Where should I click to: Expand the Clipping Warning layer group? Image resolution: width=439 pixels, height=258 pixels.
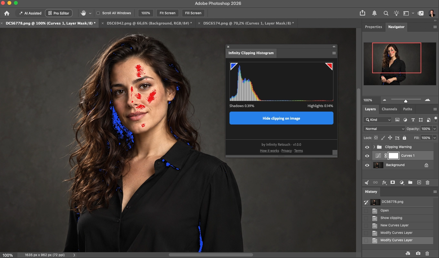374,147
